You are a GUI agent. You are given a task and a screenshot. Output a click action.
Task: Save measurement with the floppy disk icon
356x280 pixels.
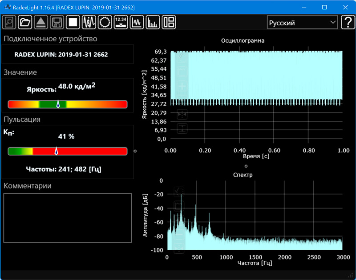57,22
